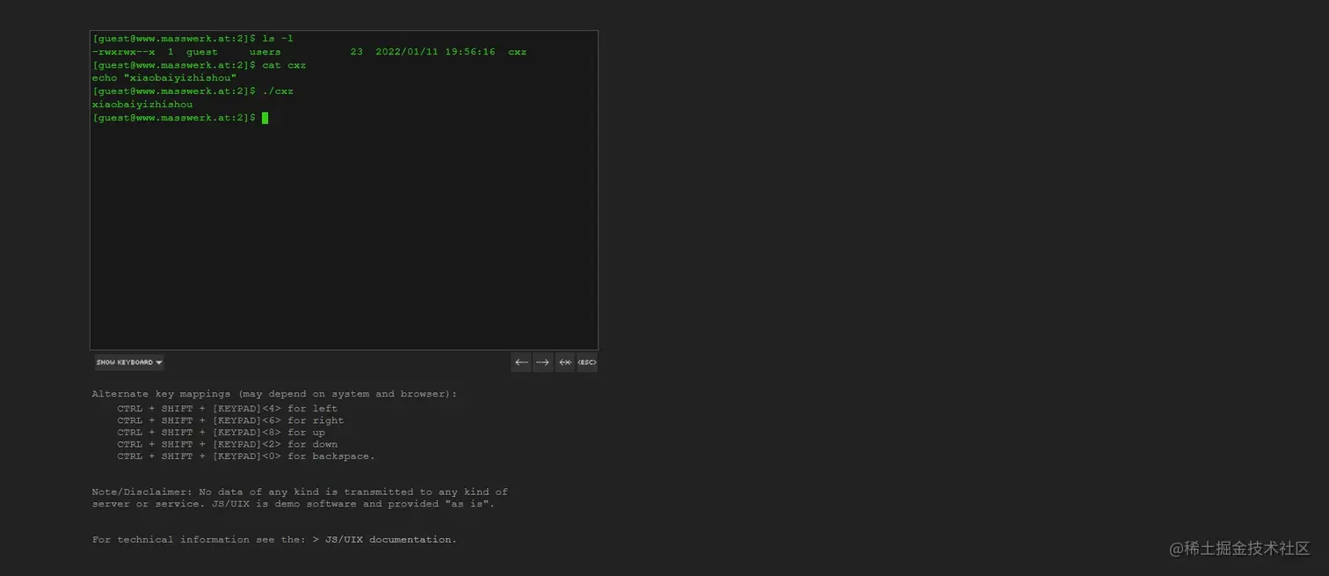Click the left arrow key button
The height and width of the screenshot is (576, 1329).
pyautogui.click(x=521, y=362)
